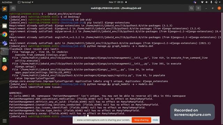Click the final empty prompt's cursor
Viewport: 223px width, 125px height.
tap(88, 117)
